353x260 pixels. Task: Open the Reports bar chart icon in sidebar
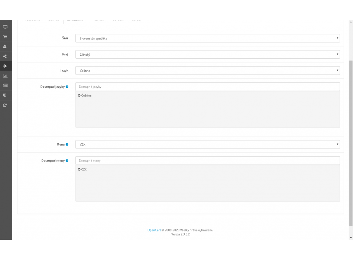[5, 76]
